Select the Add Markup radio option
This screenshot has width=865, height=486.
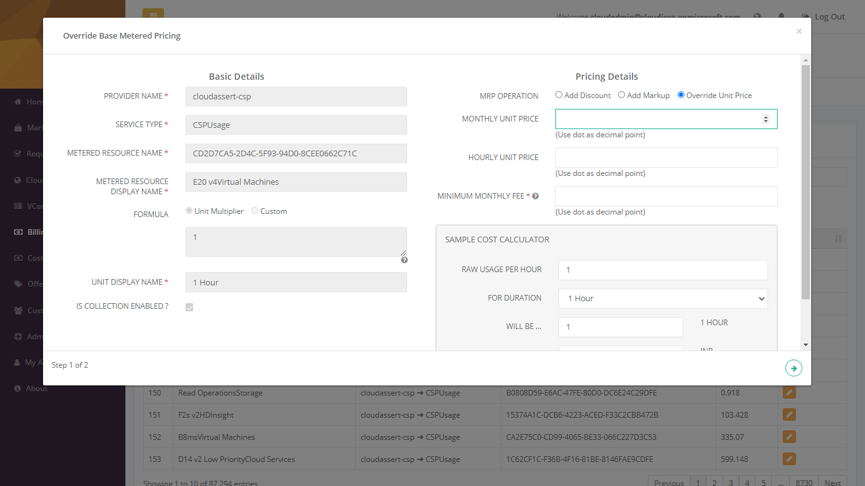pyautogui.click(x=621, y=95)
